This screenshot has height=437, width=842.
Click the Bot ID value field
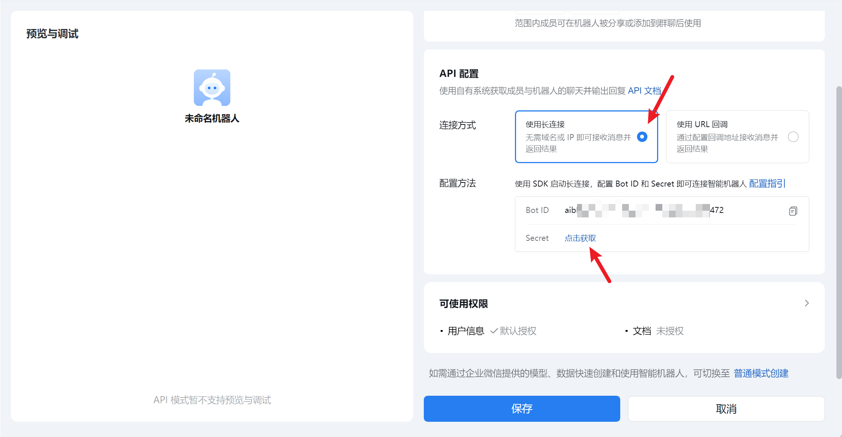644,210
